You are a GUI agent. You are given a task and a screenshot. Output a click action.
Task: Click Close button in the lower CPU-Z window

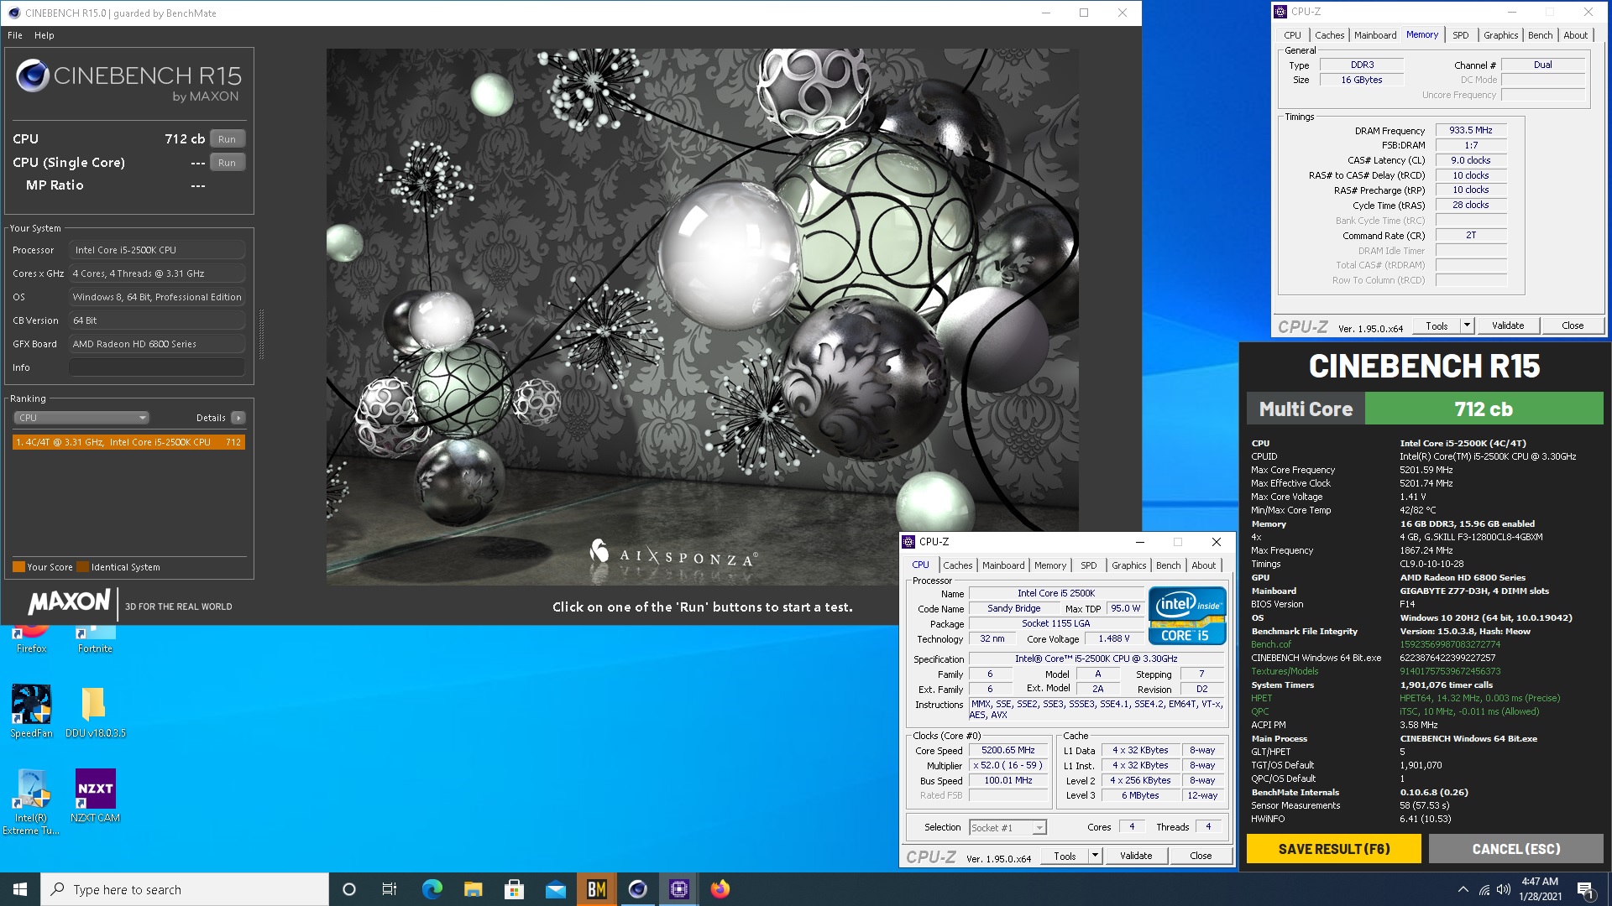point(1201,856)
